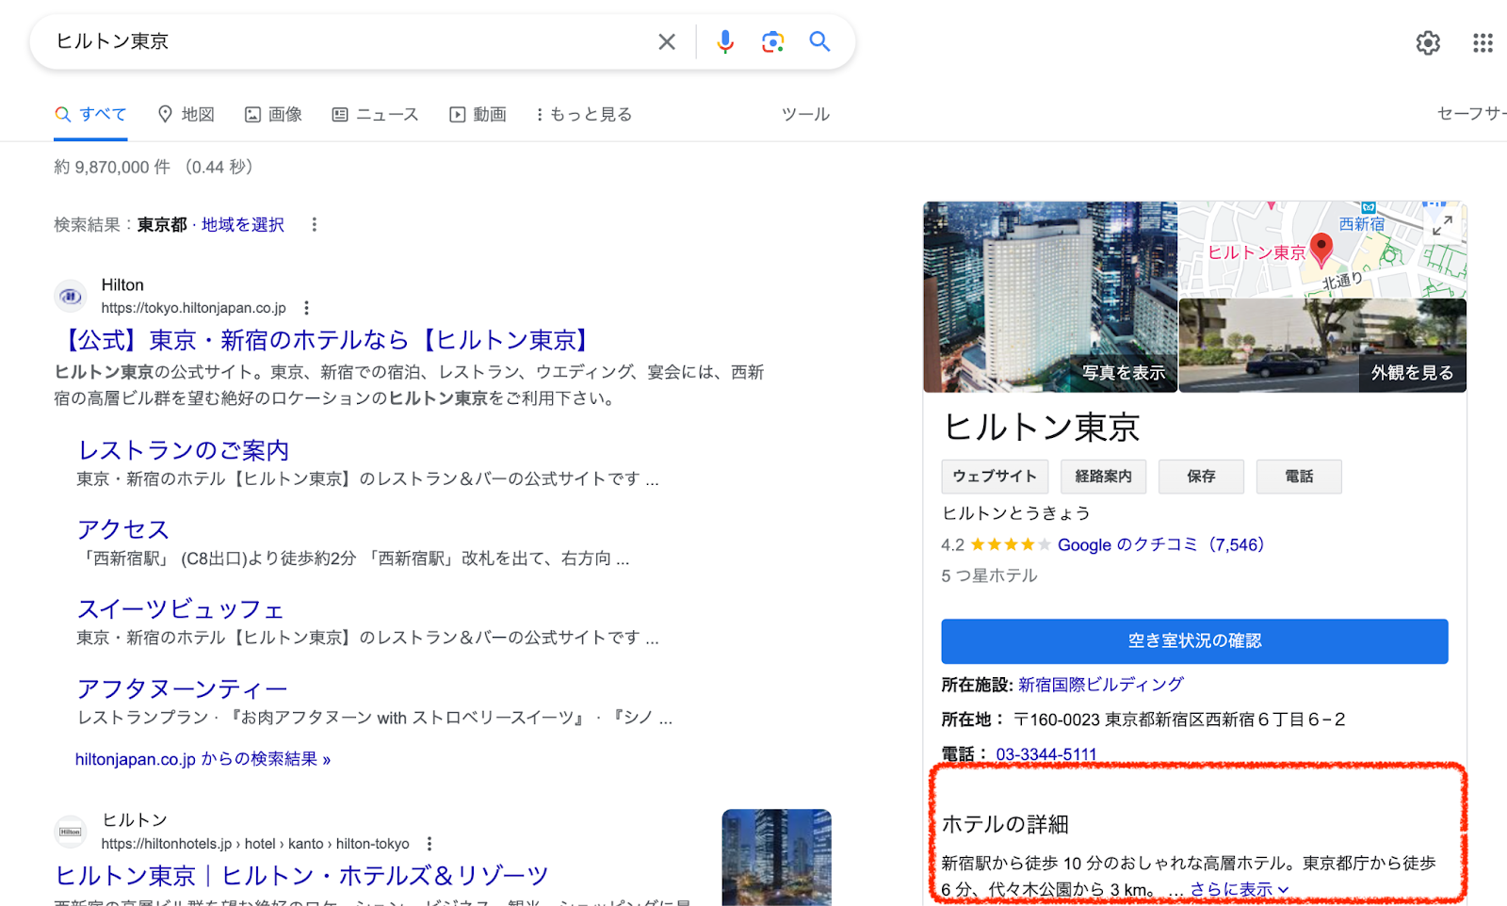The image size is (1507, 906).
Task: Click the 空き室状況の確認 blue button
Action: click(x=1194, y=641)
